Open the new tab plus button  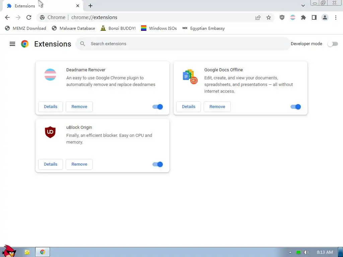90,6
